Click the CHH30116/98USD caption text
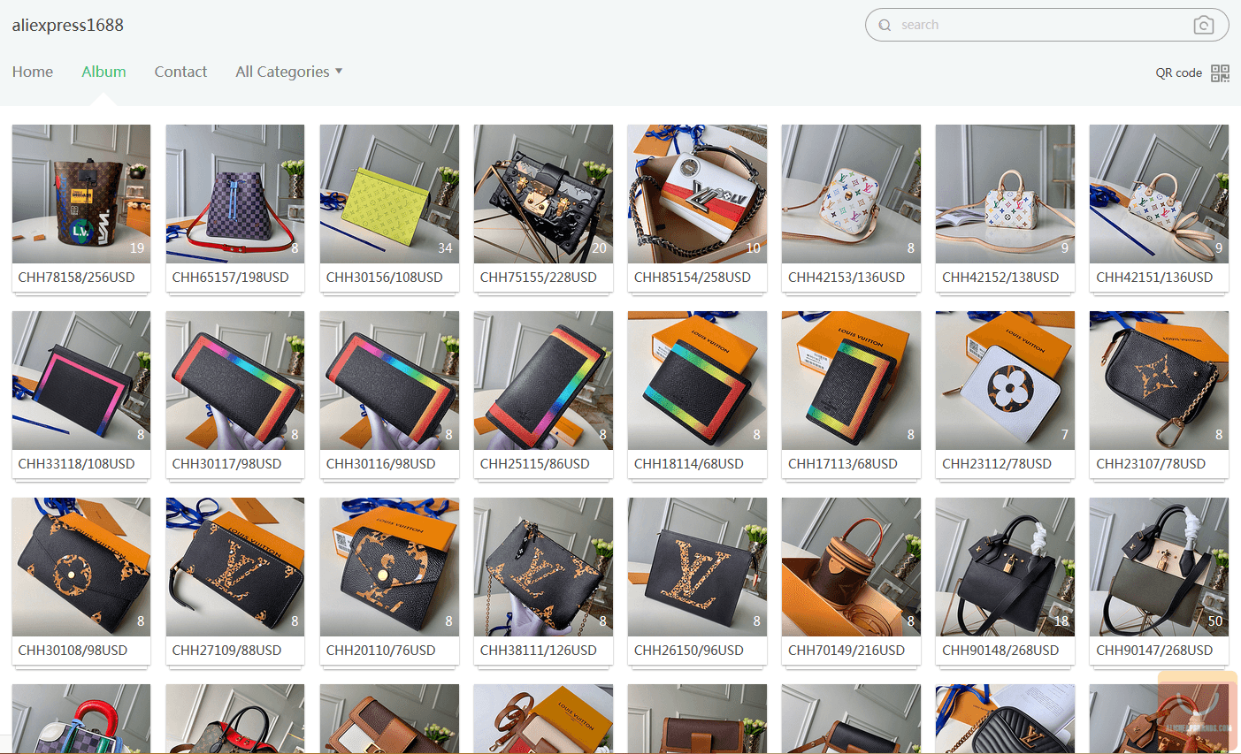 click(380, 463)
